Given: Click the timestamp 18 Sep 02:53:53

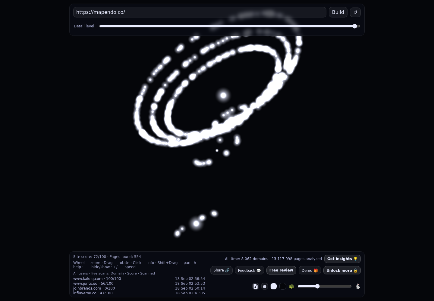Looking at the screenshot, I should (190, 284).
